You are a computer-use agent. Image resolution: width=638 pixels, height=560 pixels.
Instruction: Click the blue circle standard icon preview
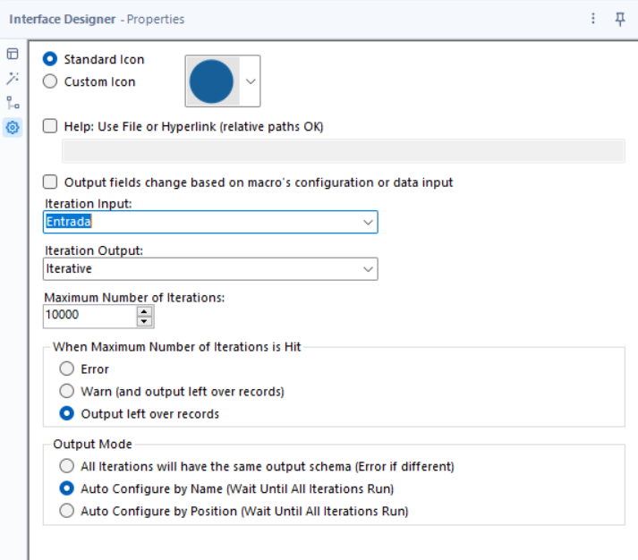(211, 81)
